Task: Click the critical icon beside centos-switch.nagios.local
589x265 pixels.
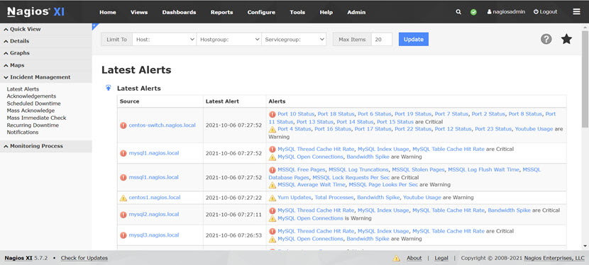Action: pos(123,125)
